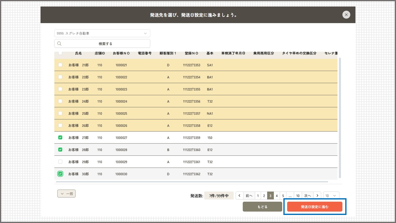Go to page 1
This screenshot has height=223, width=396.
pyautogui.click(x=258, y=196)
